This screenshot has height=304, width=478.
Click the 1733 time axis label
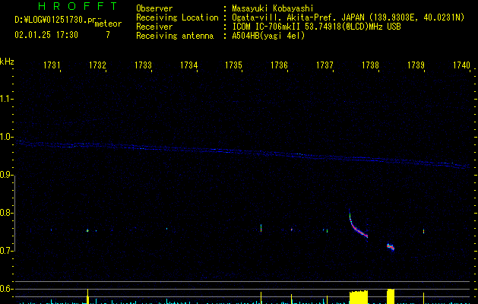click(143, 65)
